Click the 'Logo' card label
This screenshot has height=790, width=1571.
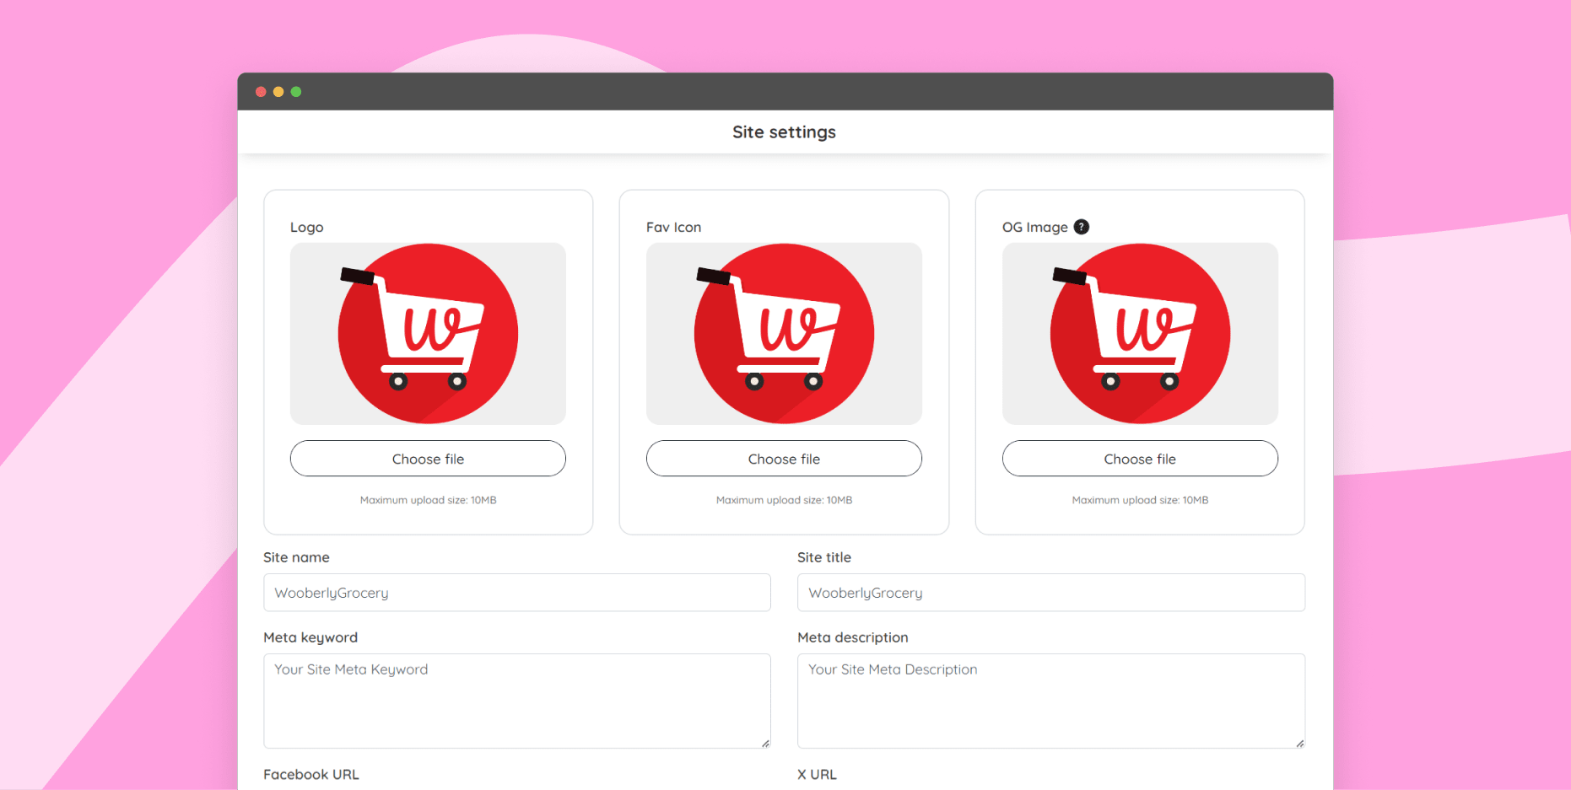[307, 228]
